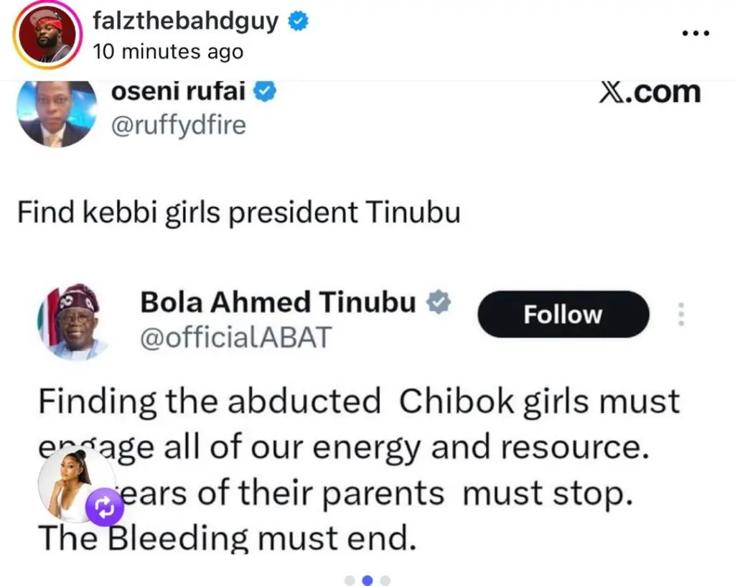Click Tinubu's grey verified badge
The width and height of the screenshot is (735, 586).
(439, 304)
